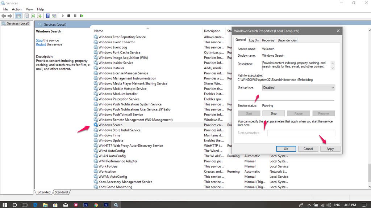The width and height of the screenshot is (371, 208).
Task: Switch to the Standard view tab
Action: point(61,192)
